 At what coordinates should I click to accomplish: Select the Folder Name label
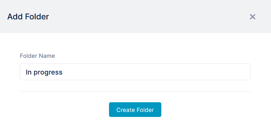click(37, 56)
